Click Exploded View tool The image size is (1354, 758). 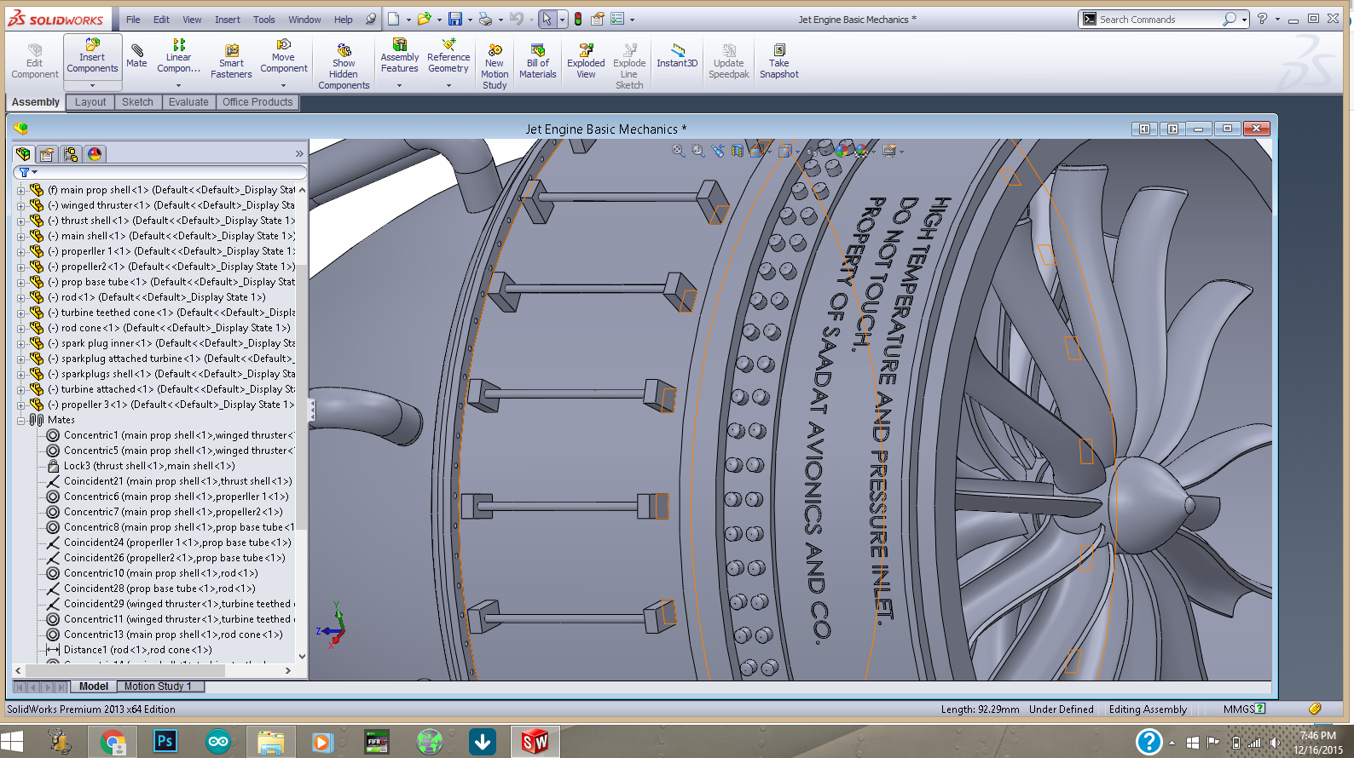pyautogui.click(x=586, y=61)
